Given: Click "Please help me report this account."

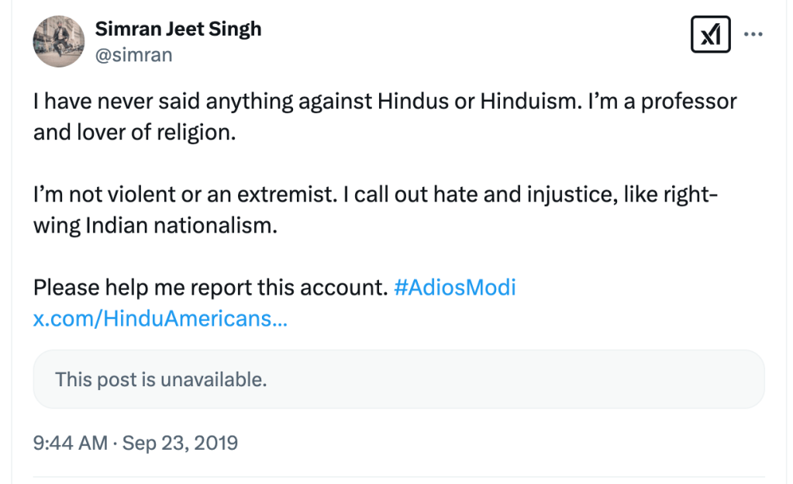Looking at the screenshot, I should pos(210,288).
